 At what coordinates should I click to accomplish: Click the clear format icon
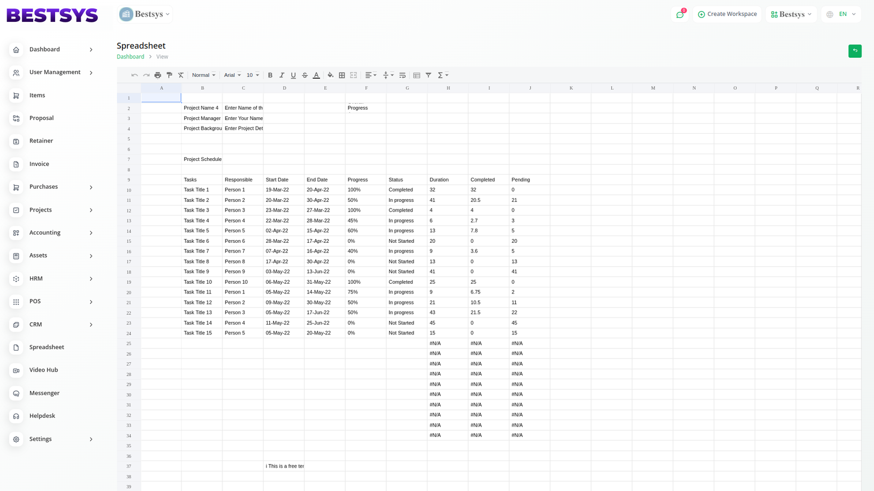[181, 75]
